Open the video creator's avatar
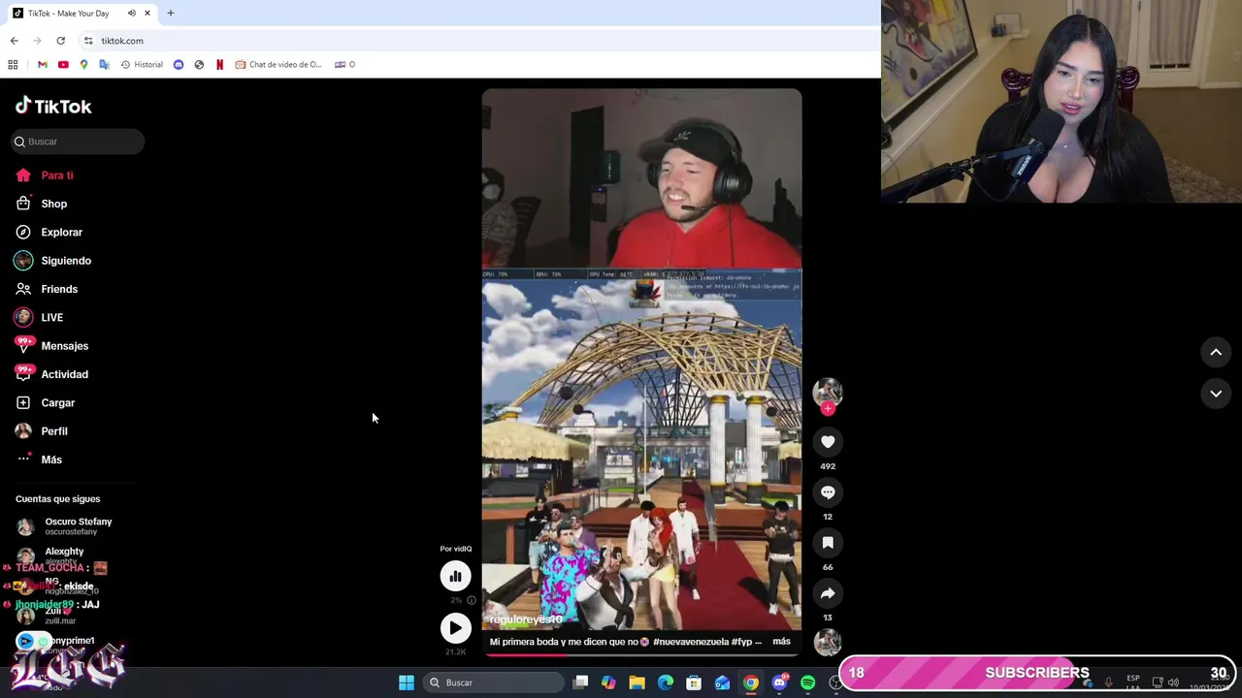Image resolution: width=1242 pixels, height=698 pixels. (828, 392)
